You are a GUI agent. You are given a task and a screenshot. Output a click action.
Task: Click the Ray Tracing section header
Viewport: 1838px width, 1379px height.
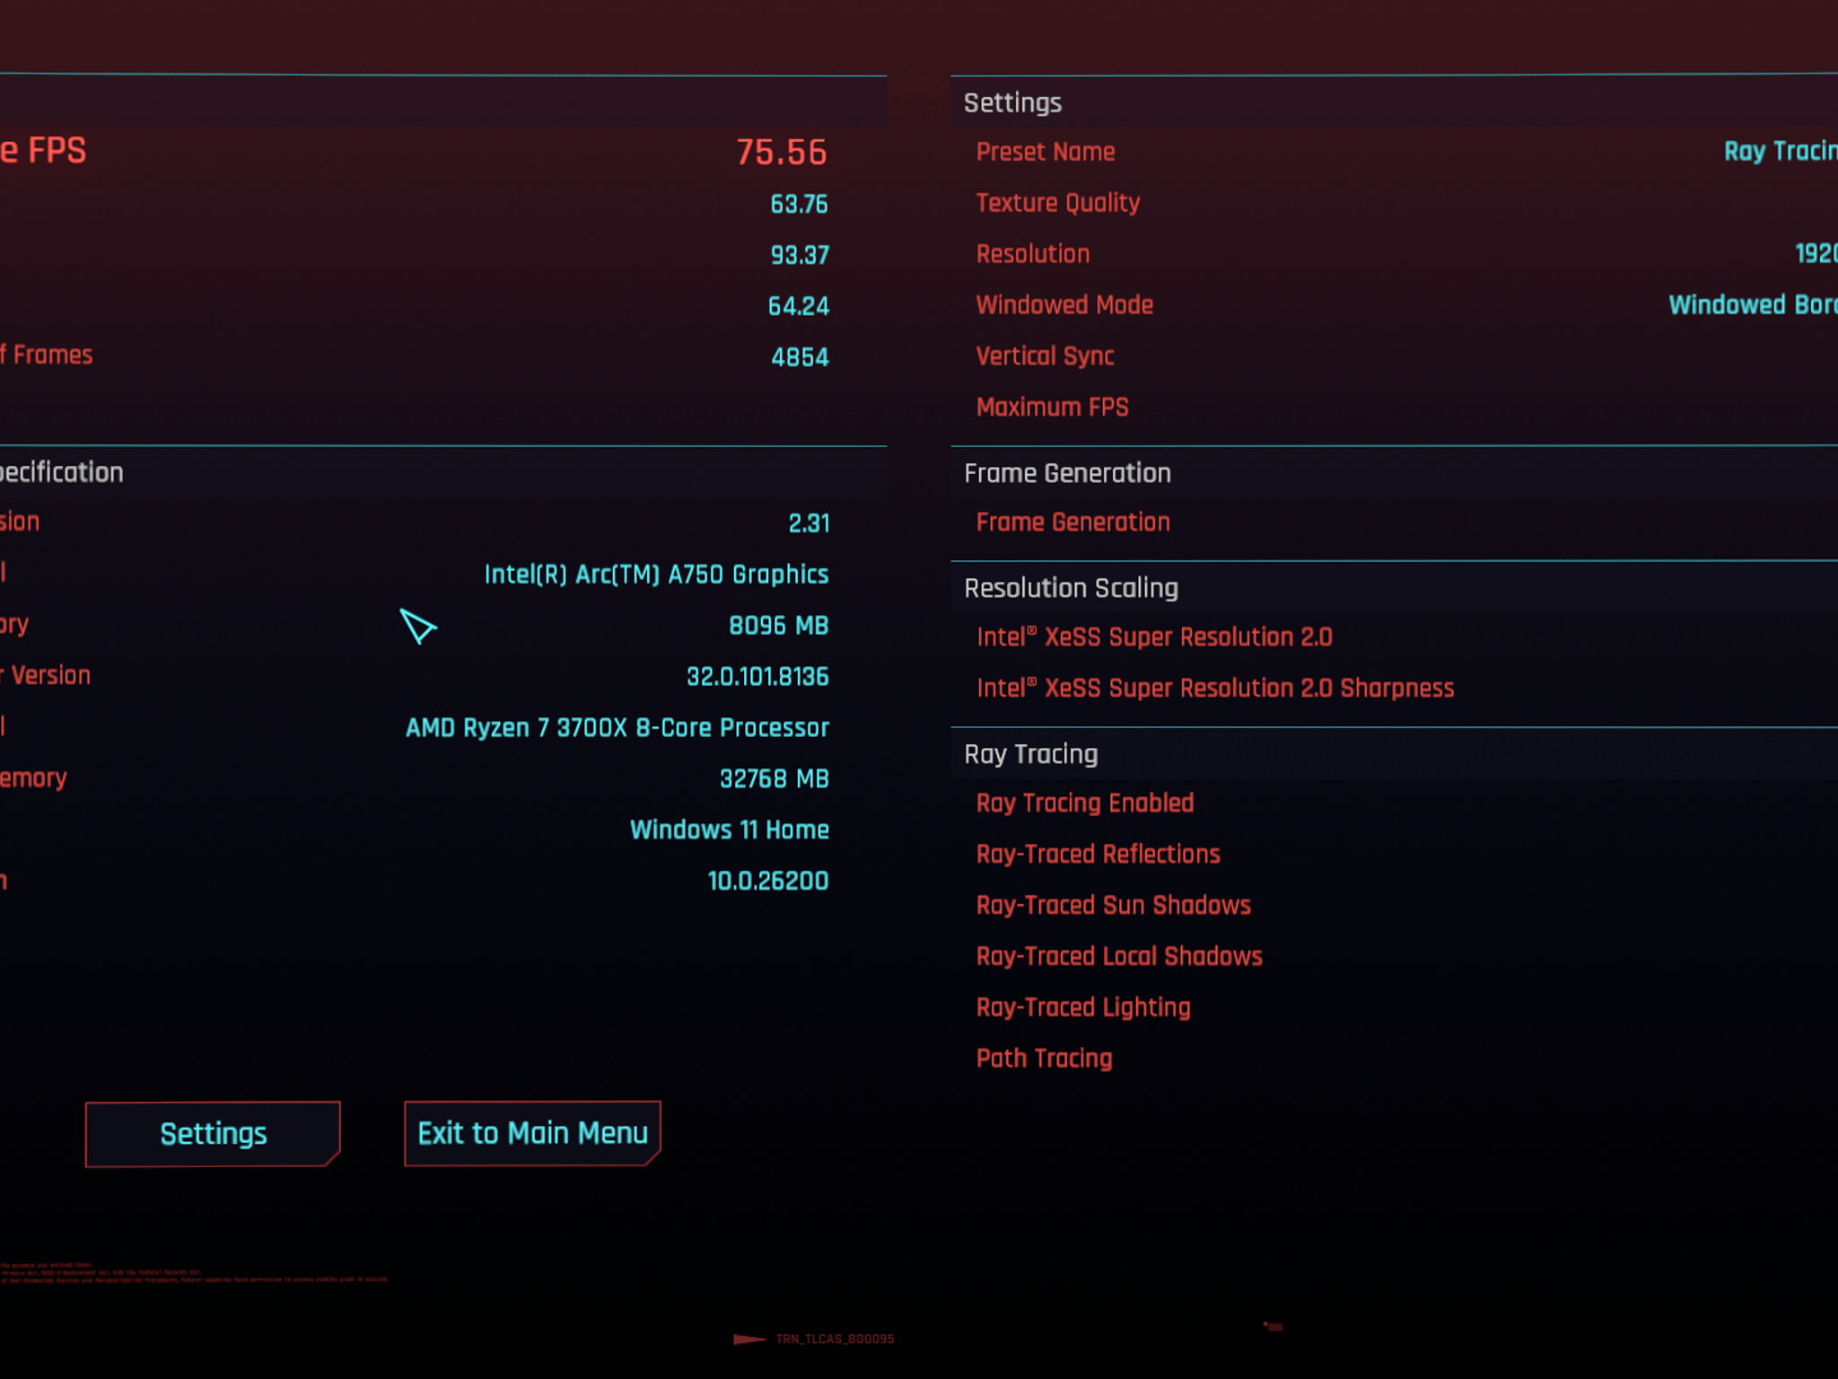pyautogui.click(x=1030, y=755)
